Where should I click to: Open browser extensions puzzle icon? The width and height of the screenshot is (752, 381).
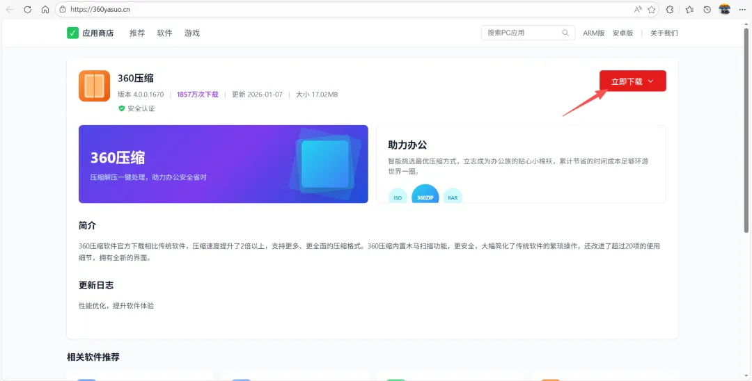(670, 10)
